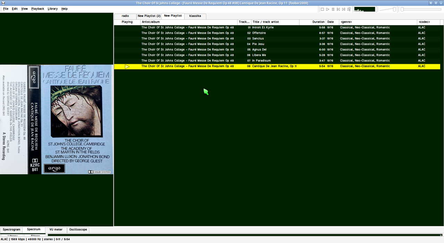Sort by the Playing column header

coord(127,22)
